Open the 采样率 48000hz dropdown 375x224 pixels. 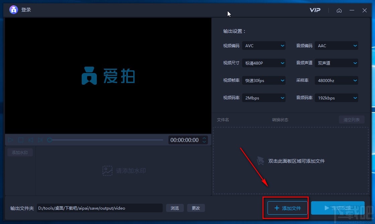click(336, 80)
